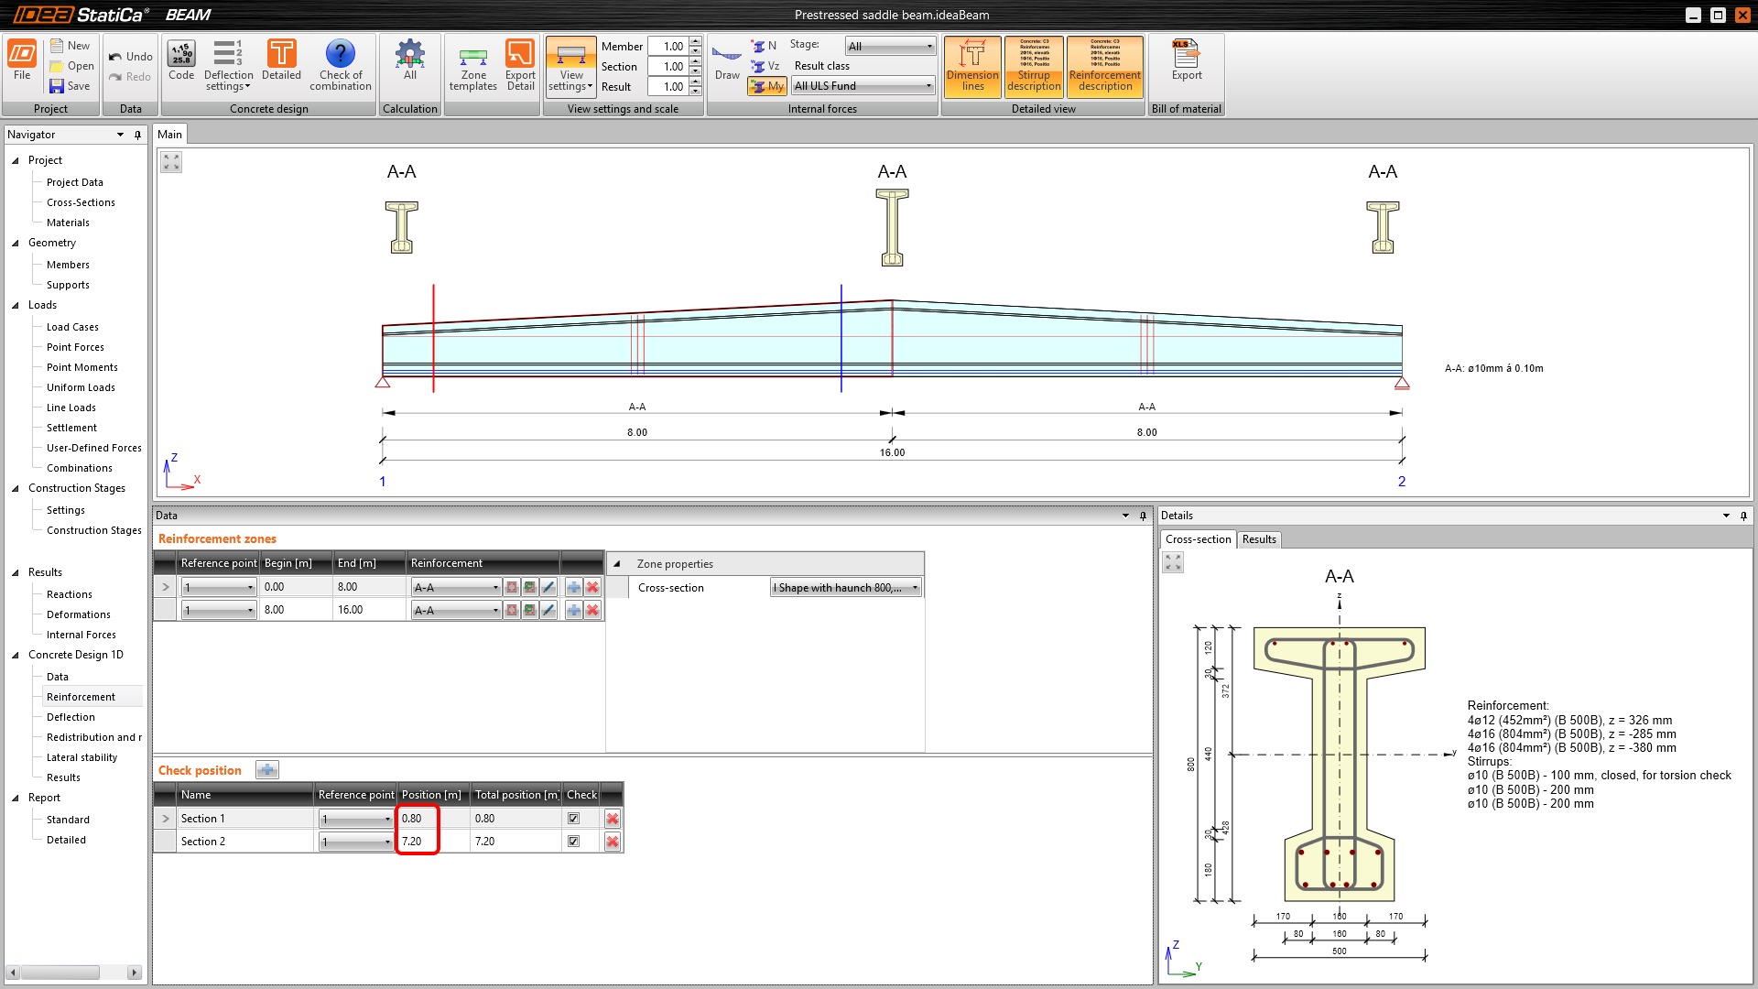Delete Section 2 check position

tap(613, 842)
